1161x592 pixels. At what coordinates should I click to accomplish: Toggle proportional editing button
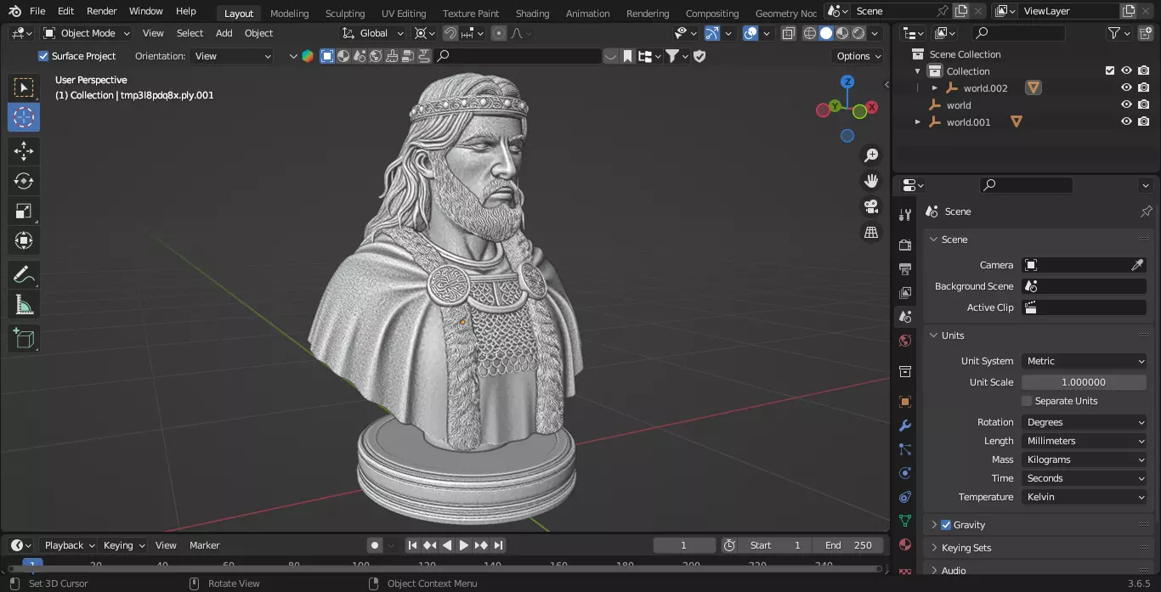click(499, 33)
